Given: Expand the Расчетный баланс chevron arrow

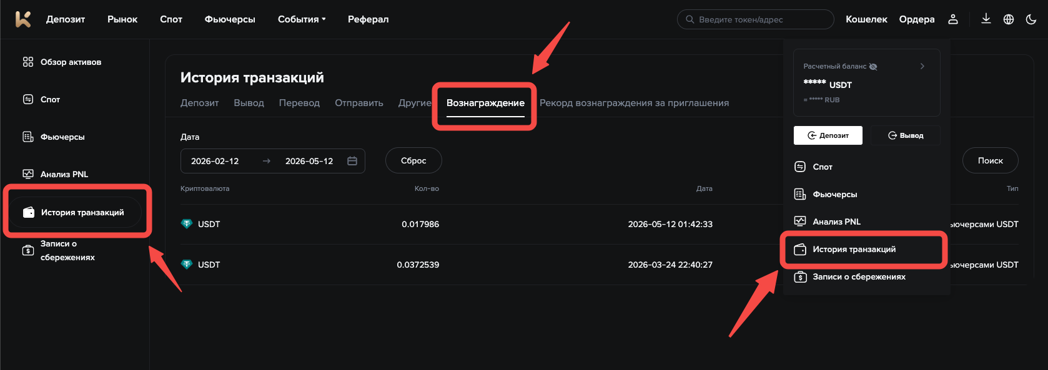Looking at the screenshot, I should pyautogui.click(x=922, y=66).
